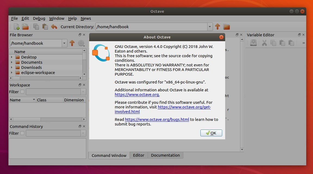Open the Help menu
Viewport: 313px width, 174px height.
[x=72, y=18]
